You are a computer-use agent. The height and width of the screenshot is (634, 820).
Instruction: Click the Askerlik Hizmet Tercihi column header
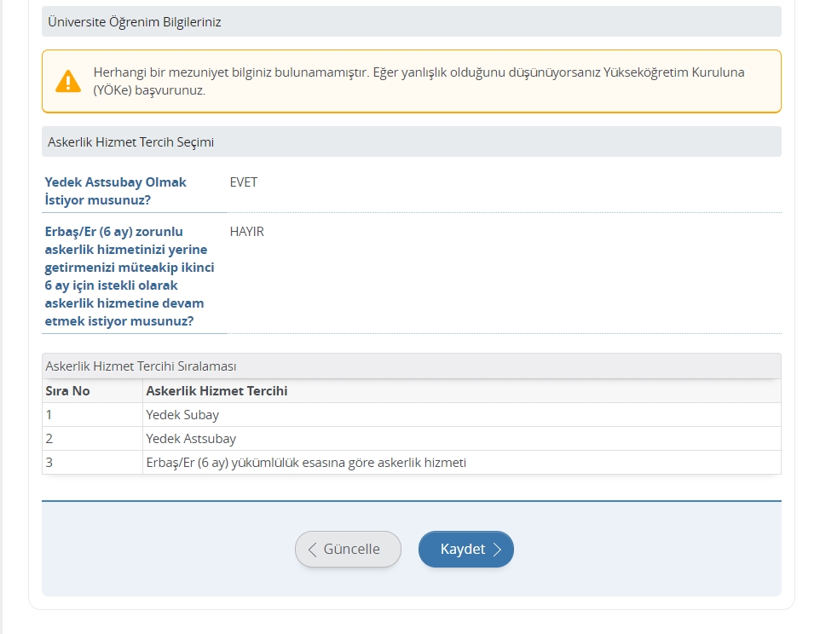(x=217, y=391)
